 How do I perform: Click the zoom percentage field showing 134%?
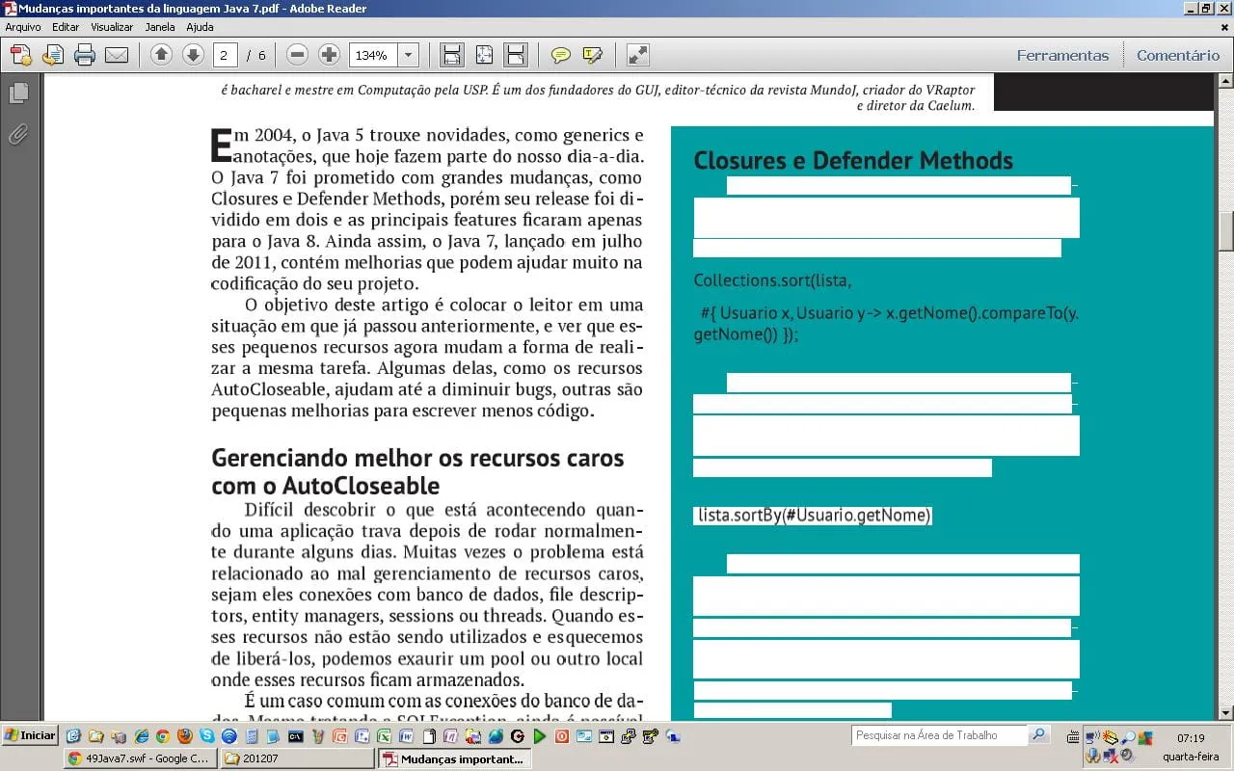pos(373,55)
